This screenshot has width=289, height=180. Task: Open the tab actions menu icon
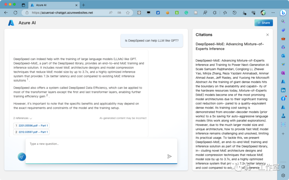[x=23, y=5]
